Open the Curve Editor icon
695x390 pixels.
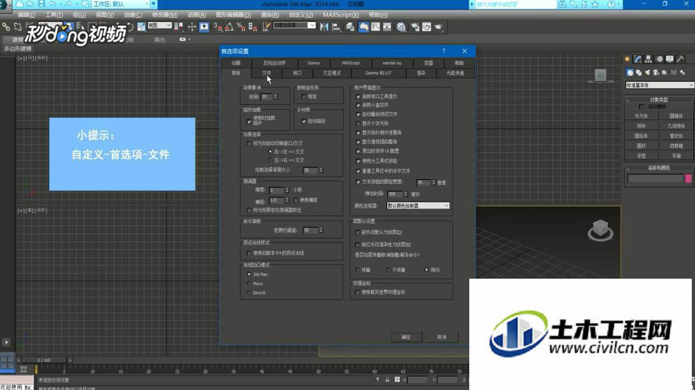coord(375,27)
